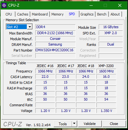Screen dimensions: 128x130
Task: Open the CPU tab
Action: pyautogui.click(x=9, y=14)
